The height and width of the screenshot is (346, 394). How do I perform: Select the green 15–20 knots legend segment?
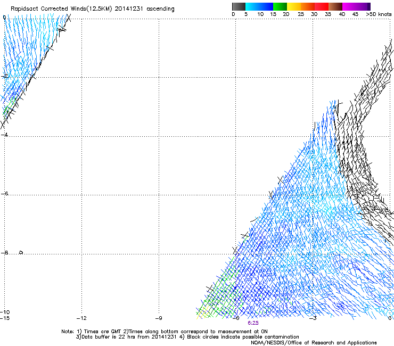click(280, 6)
